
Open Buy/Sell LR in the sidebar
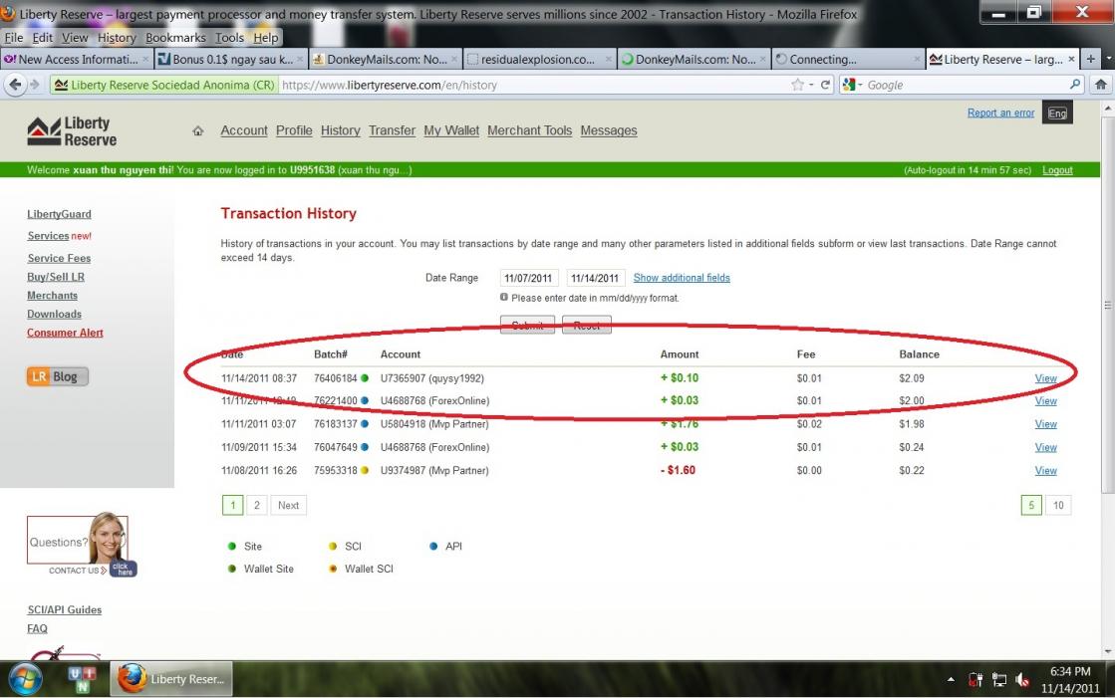[x=56, y=277]
